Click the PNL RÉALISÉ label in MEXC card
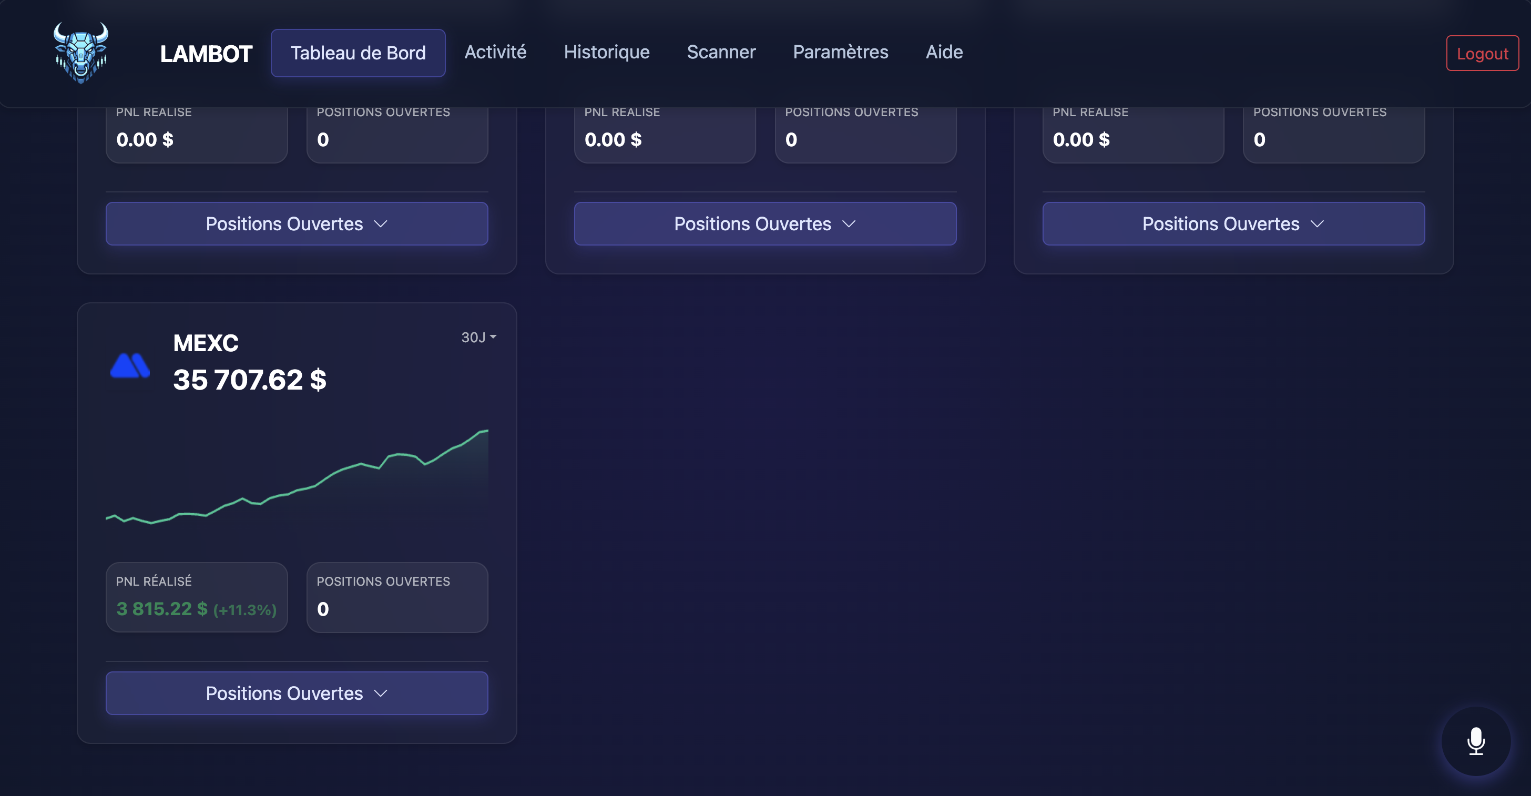The width and height of the screenshot is (1531, 796). tap(154, 581)
